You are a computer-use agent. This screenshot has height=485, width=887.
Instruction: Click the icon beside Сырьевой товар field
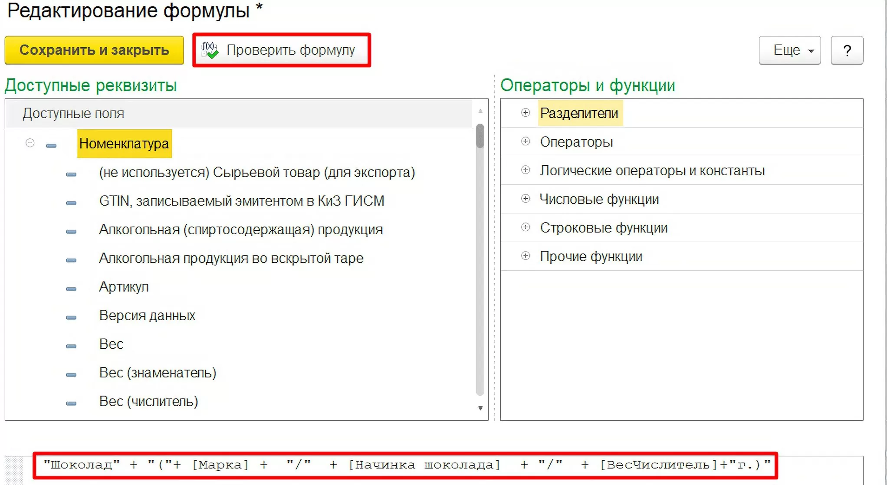click(71, 174)
